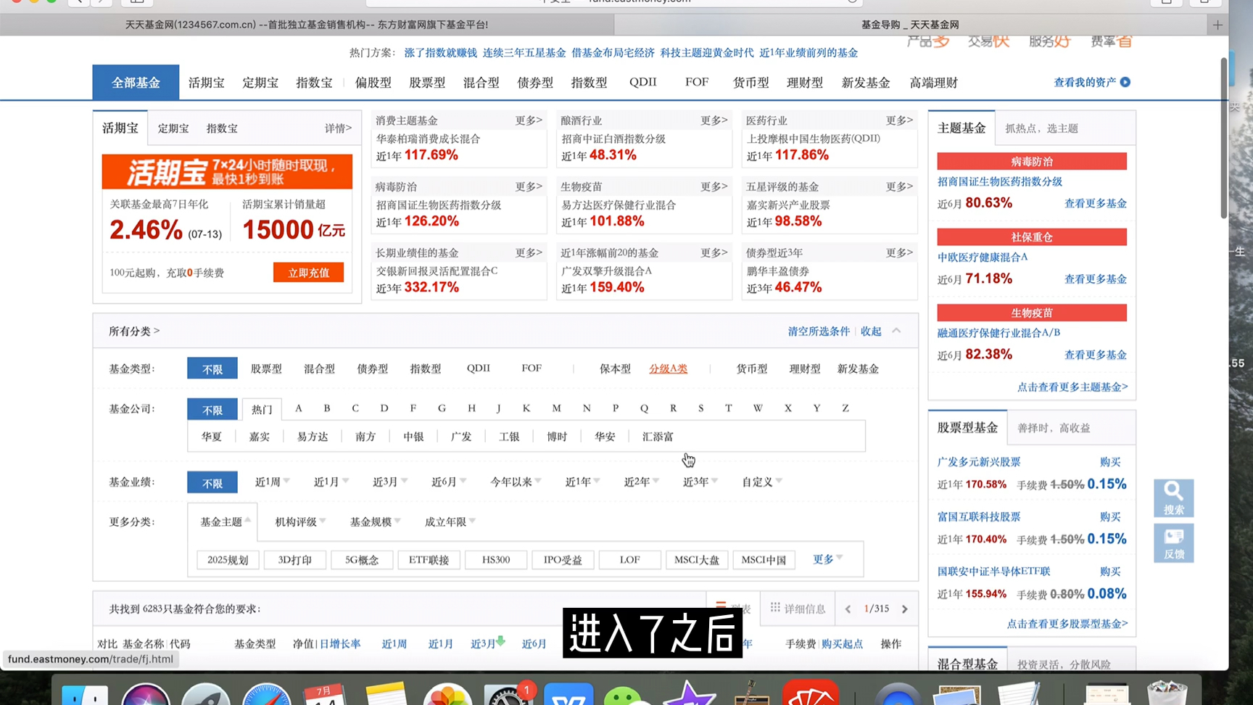1253x705 pixels.
Task: Click 详情 link in 活期宝 box
Action: (x=338, y=128)
